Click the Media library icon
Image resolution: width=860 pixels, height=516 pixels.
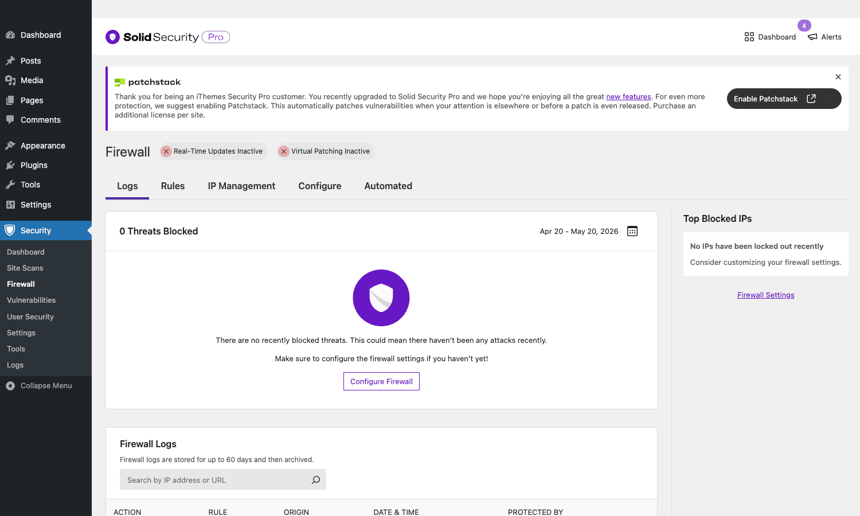click(10, 80)
